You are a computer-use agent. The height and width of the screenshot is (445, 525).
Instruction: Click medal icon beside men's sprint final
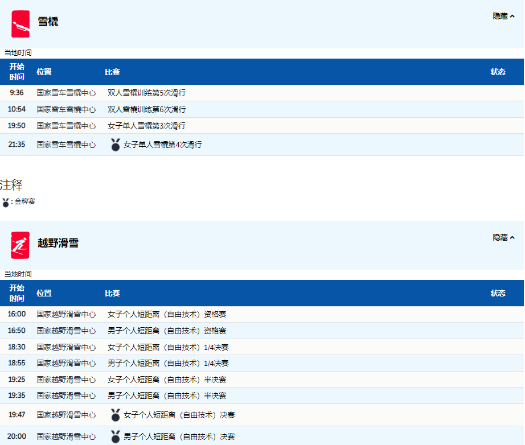116,436
